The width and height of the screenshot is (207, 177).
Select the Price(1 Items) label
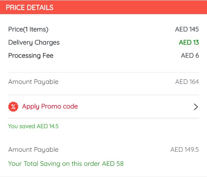point(28,29)
